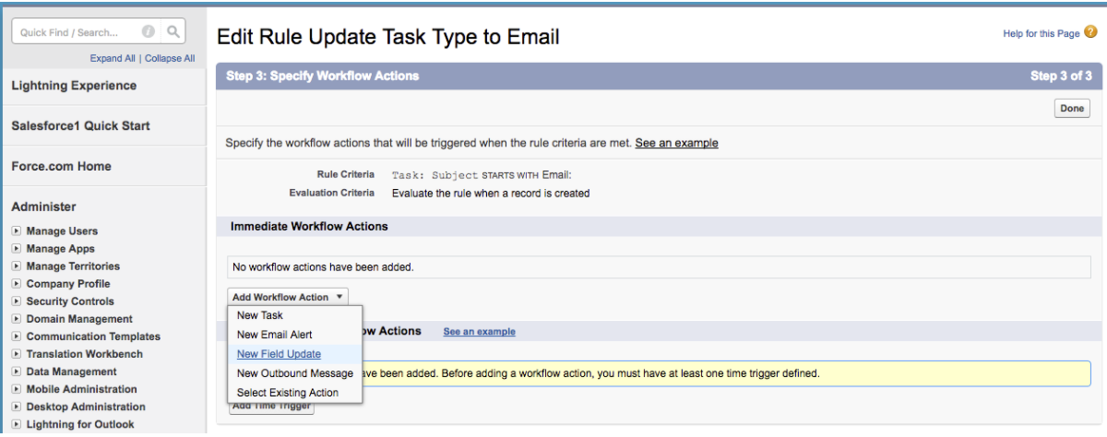Open the Help for this Page link

point(1041,34)
